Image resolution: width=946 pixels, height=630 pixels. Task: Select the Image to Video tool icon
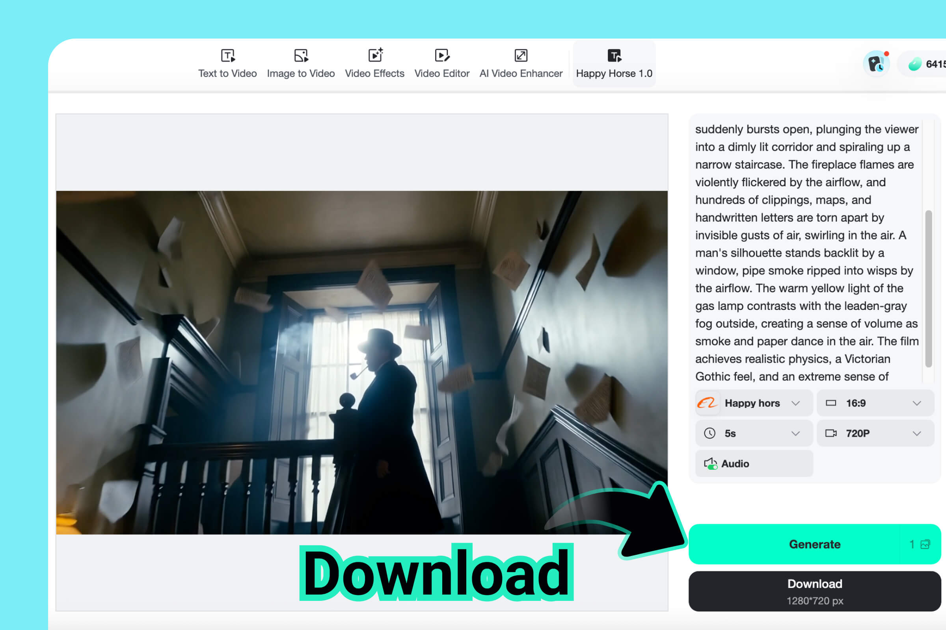click(x=301, y=55)
